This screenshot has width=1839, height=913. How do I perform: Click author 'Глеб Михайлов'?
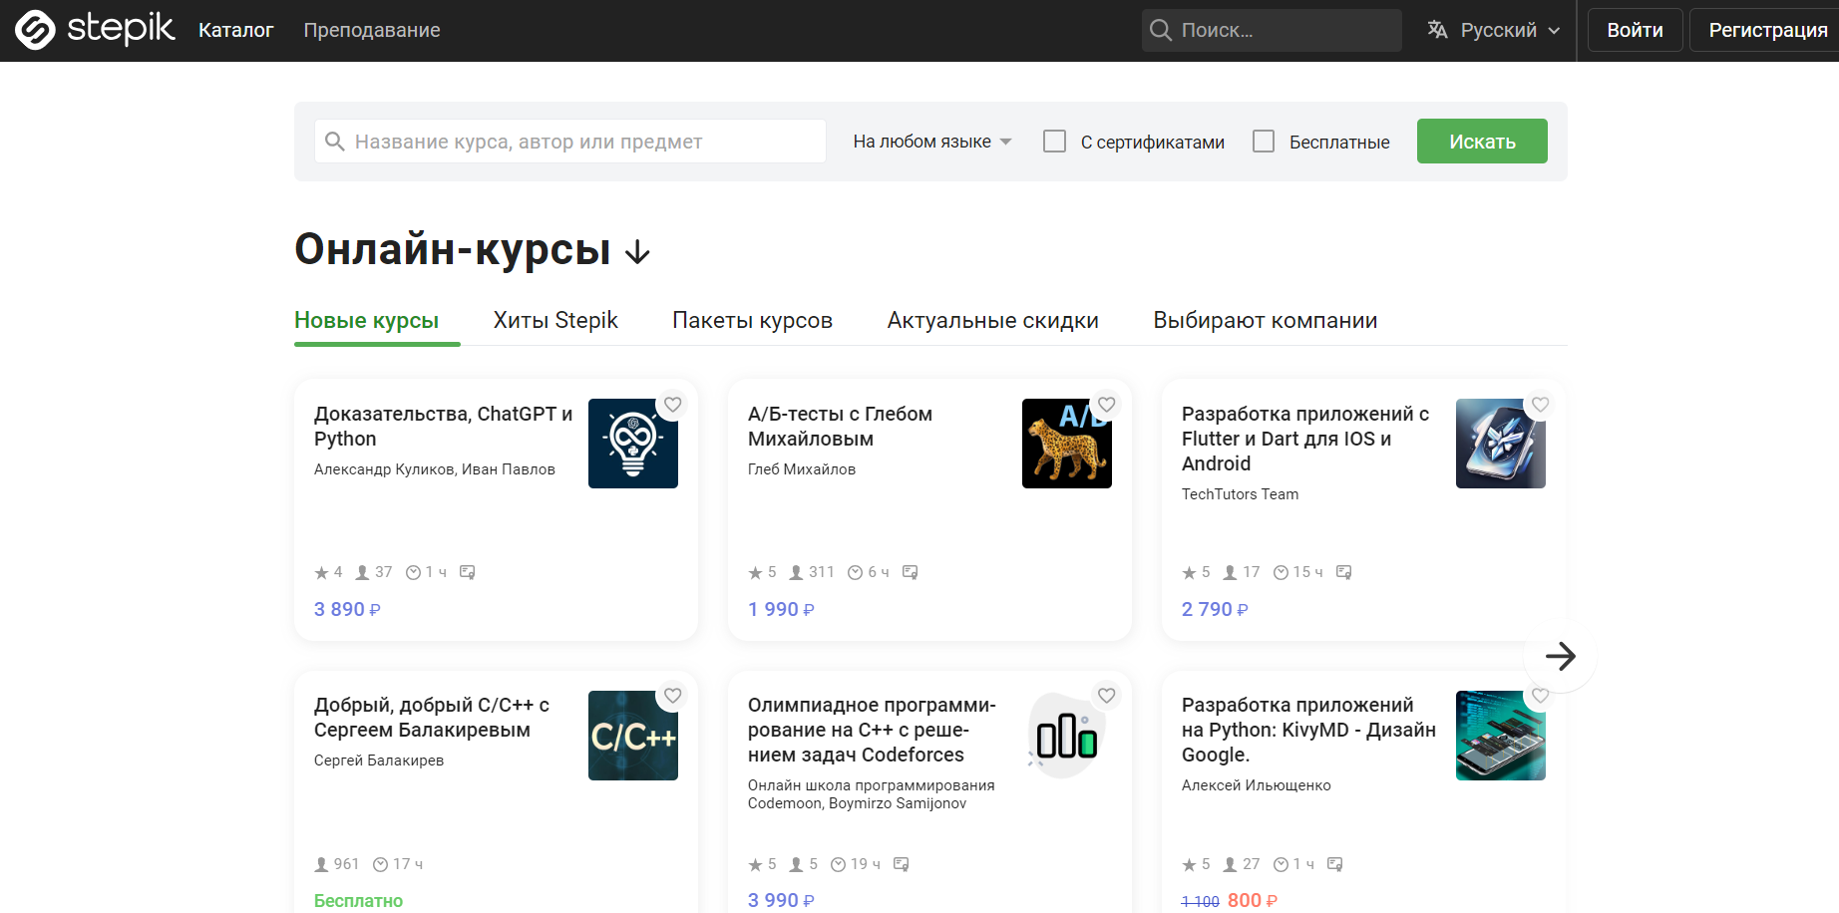pyautogui.click(x=802, y=469)
